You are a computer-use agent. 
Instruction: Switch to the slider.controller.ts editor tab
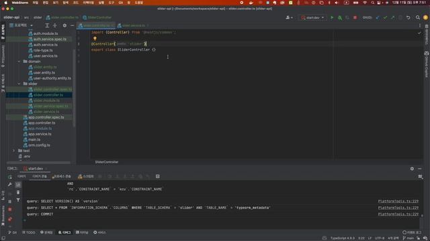[96, 25]
